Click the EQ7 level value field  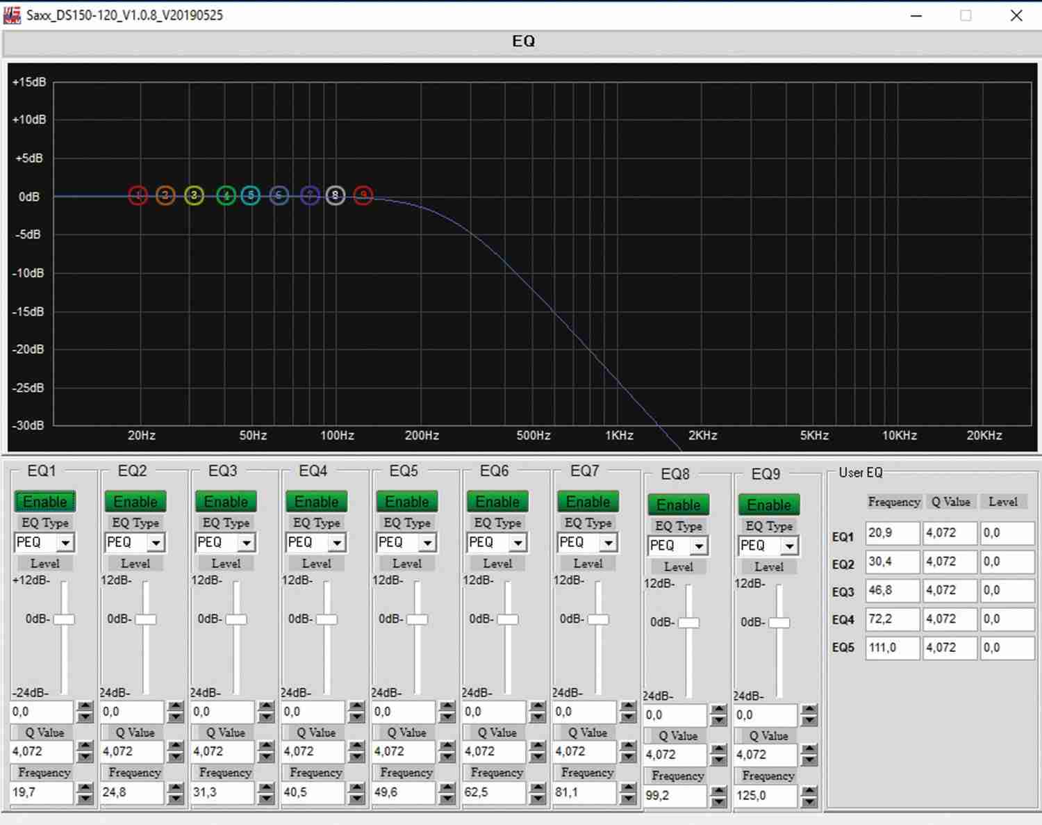tap(585, 712)
